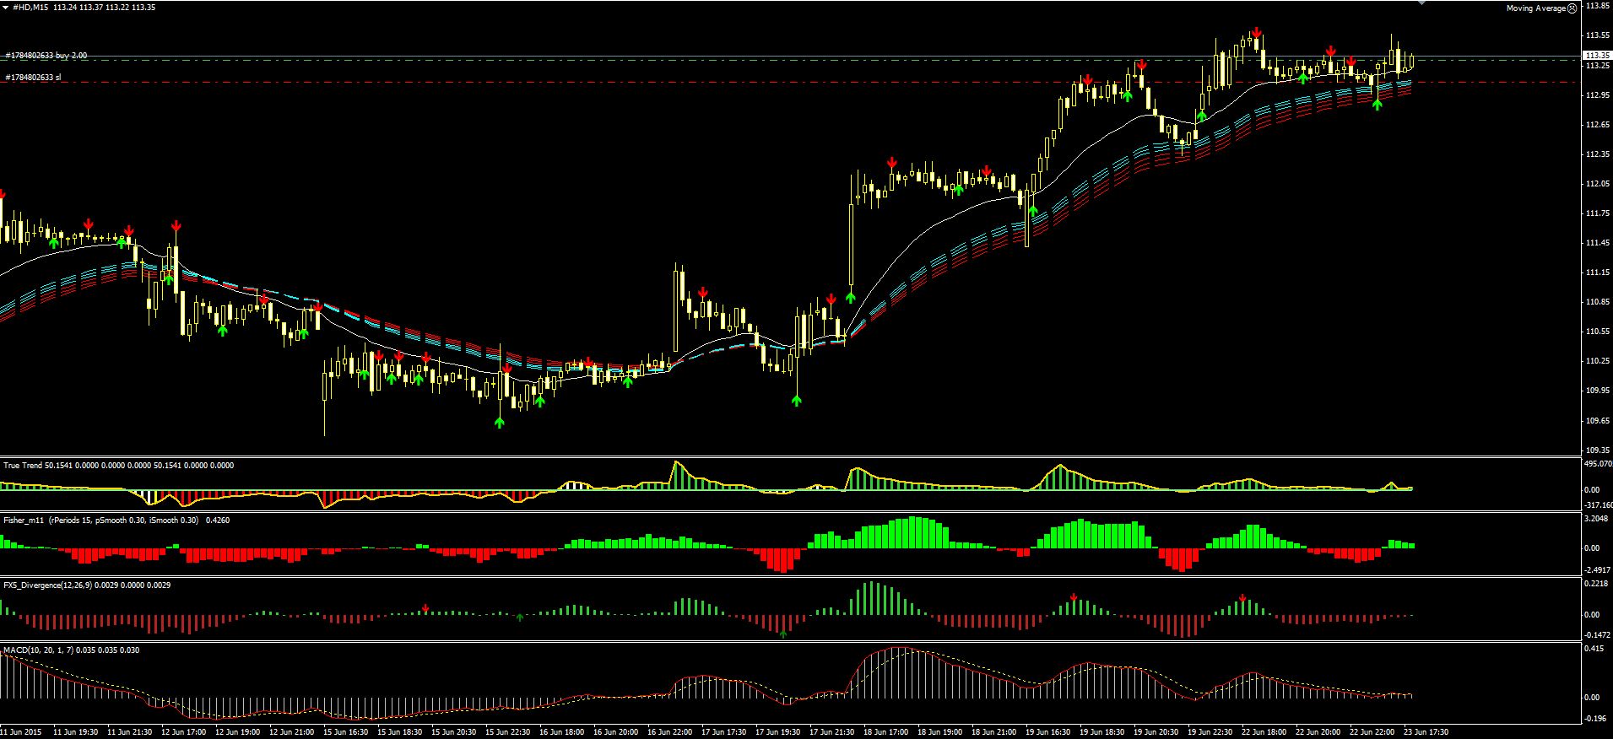Click the 23 Jun 17:30 time label

(1426, 731)
